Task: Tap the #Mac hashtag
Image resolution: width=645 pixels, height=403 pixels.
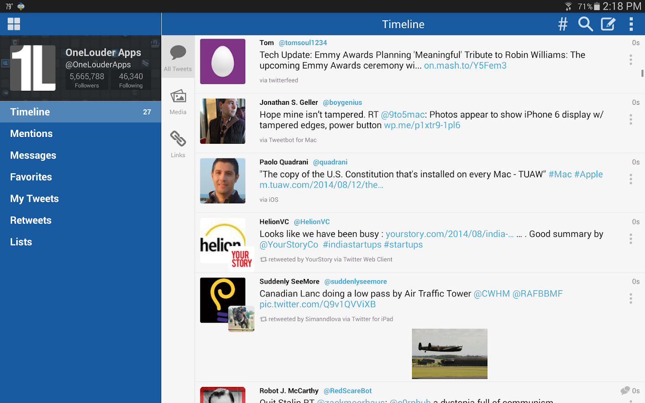Action: 560,174
